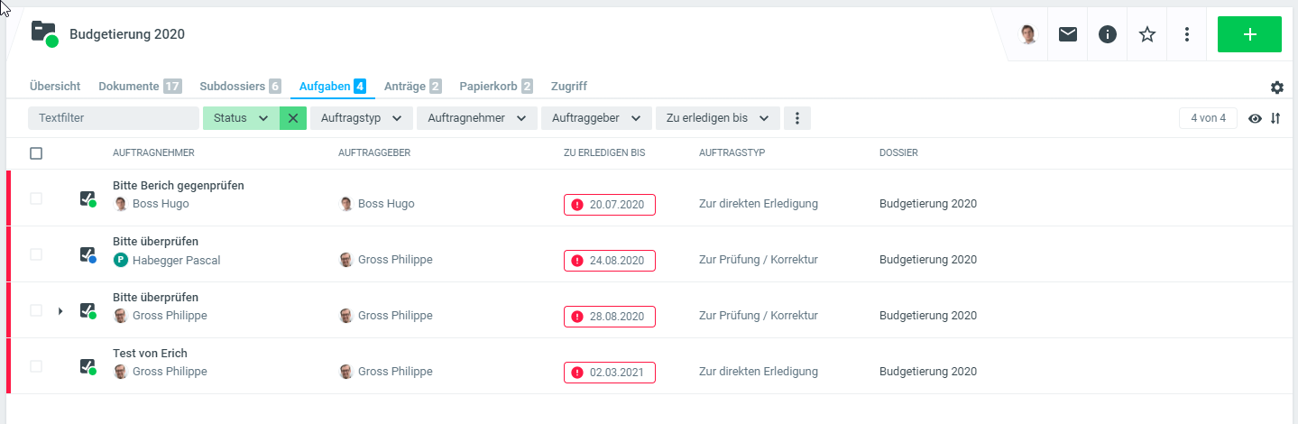Image resolution: width=1298 pixels, height=424 pixels.
Task: Mark dossier as favorite with star
Action: click(1147, 34)
